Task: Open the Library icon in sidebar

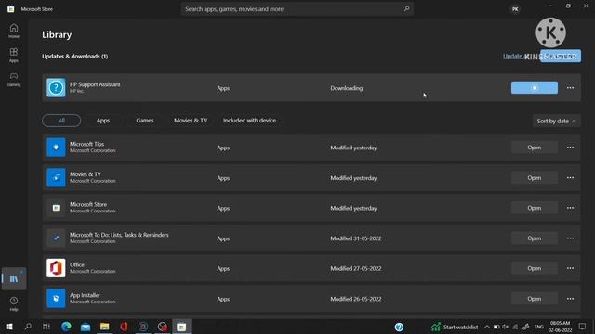Action: pos(14,278)
